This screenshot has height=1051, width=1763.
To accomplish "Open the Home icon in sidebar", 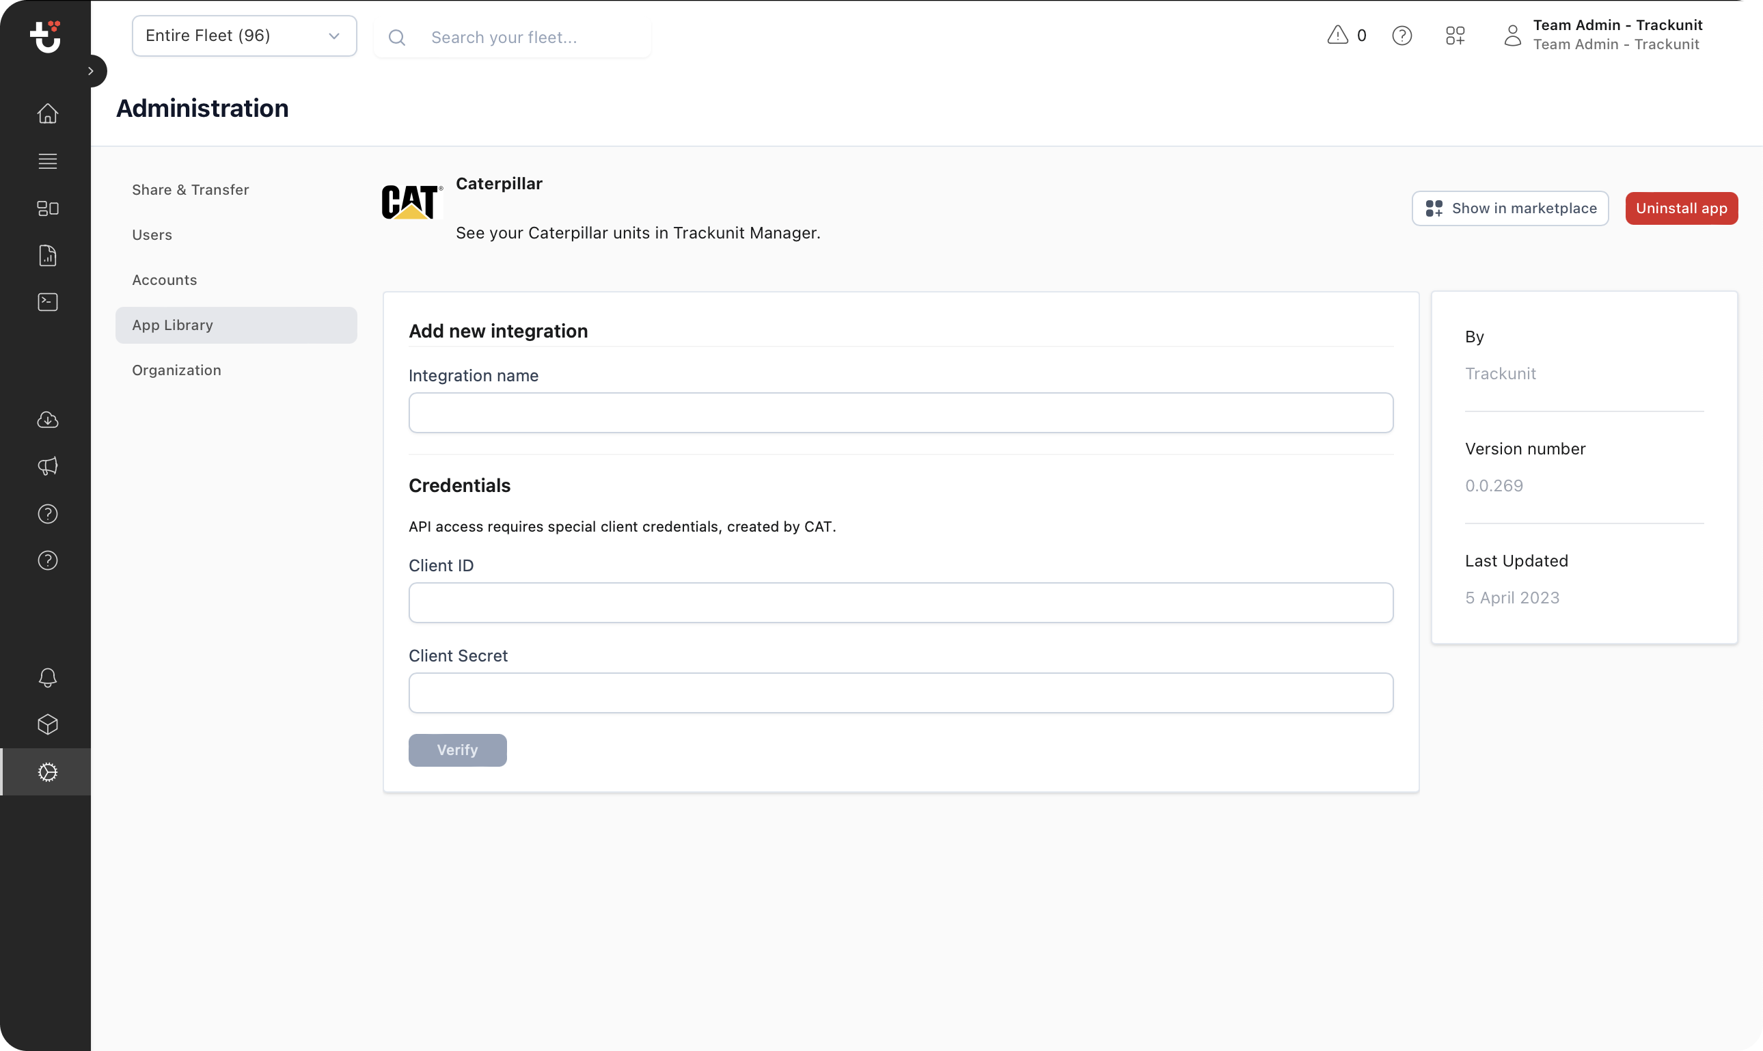I will pyautogui.click(x=47, y=113).
